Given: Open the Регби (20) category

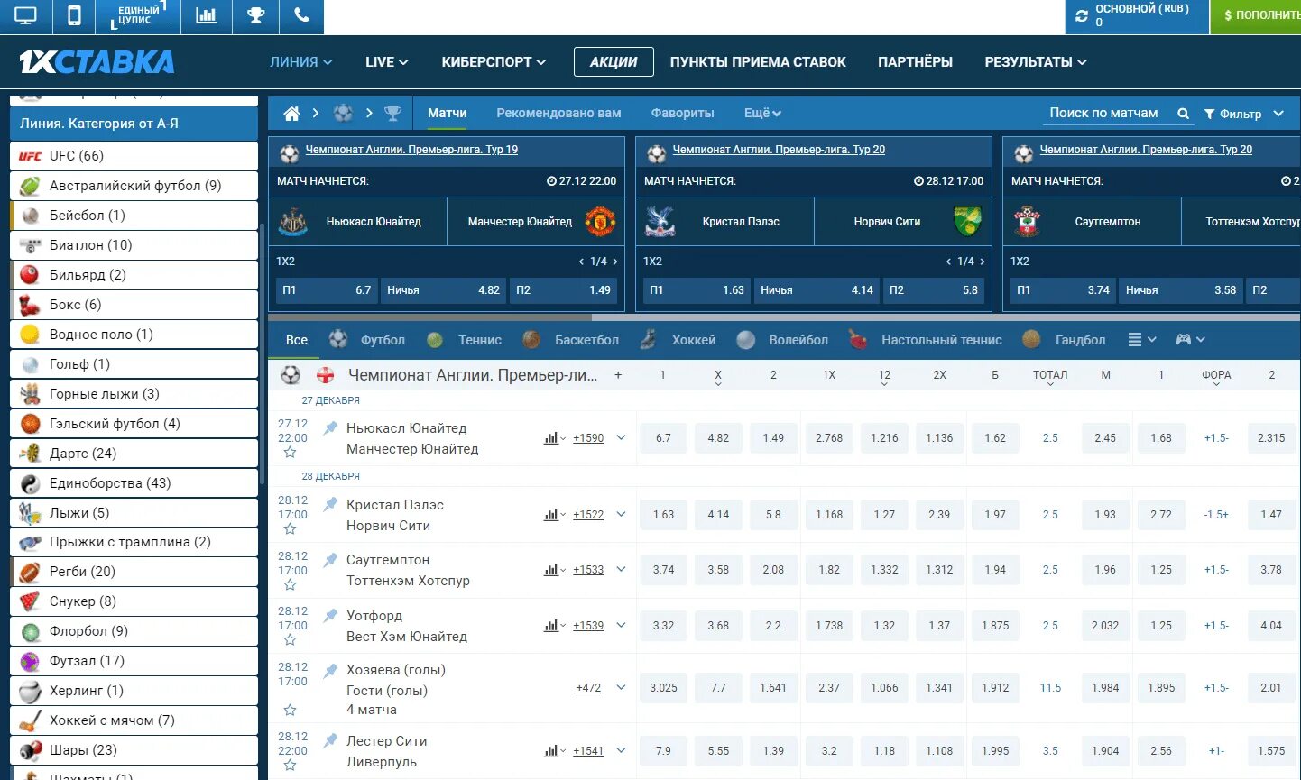Looking at the screenshot, I should [134, 572].
